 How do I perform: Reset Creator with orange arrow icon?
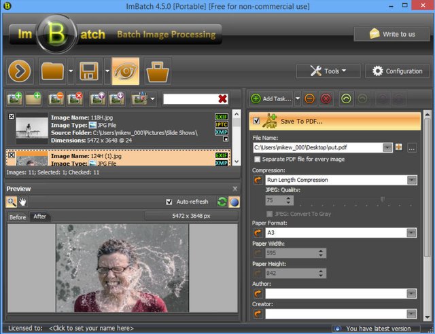pos(258,314)
